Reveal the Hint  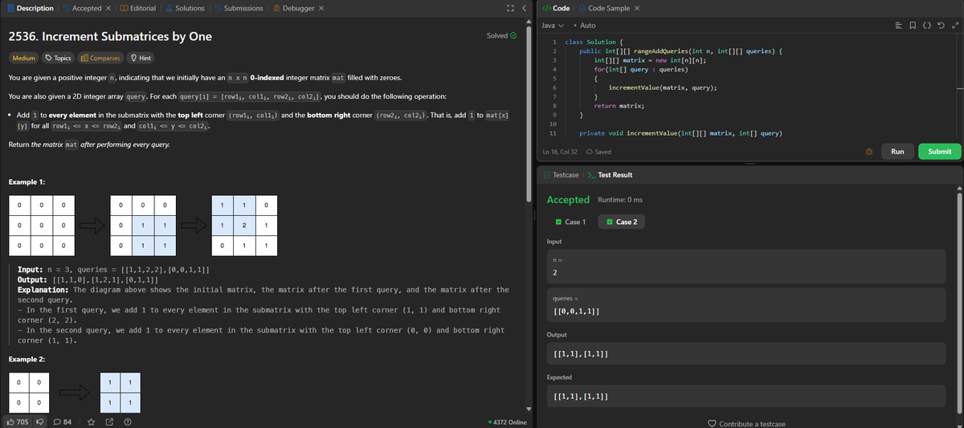click(142, 58)
